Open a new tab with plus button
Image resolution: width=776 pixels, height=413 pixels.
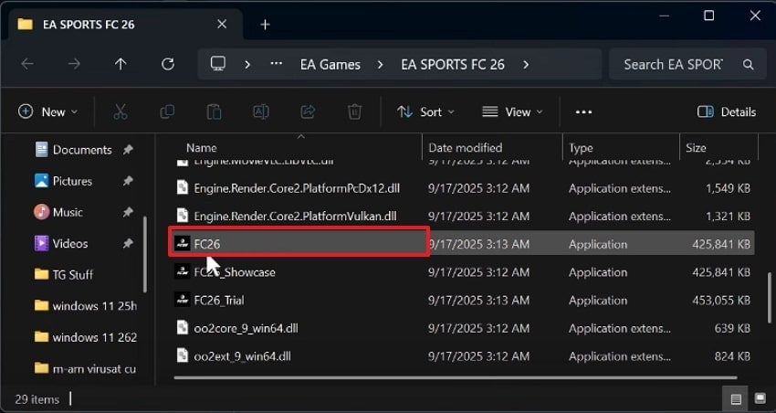point(265,25)
